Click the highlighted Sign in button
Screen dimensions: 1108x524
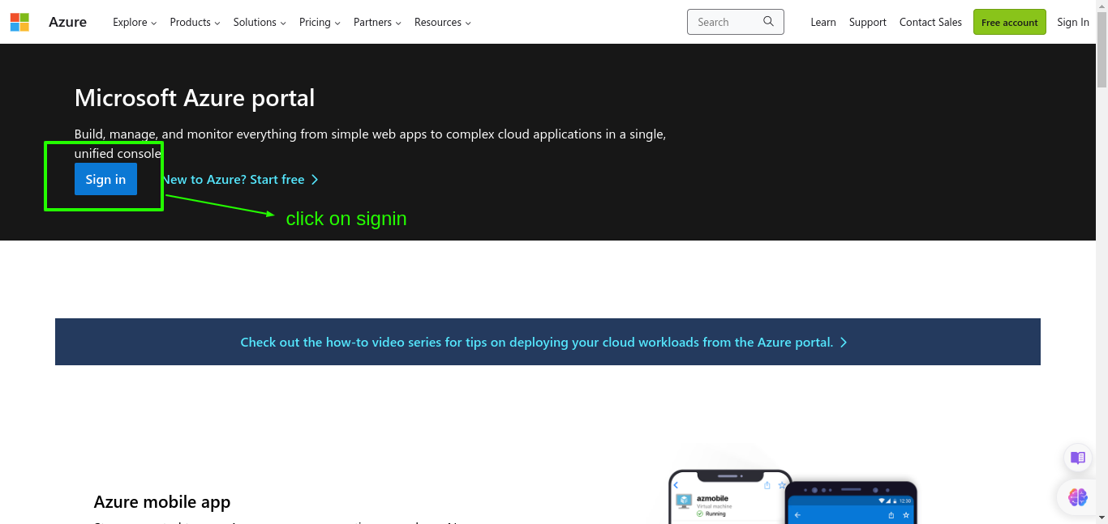[x=105, y=179]
